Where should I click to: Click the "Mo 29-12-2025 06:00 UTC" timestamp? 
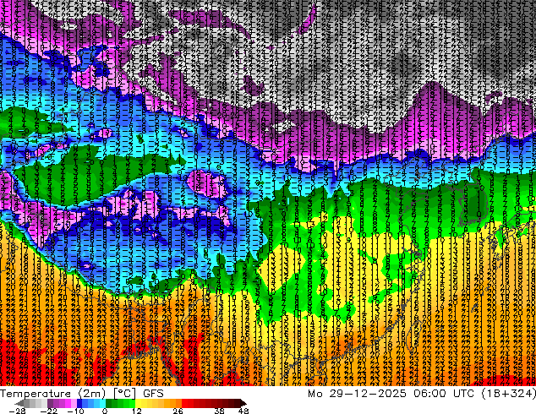pyautogui.click(x=393, y=394)
